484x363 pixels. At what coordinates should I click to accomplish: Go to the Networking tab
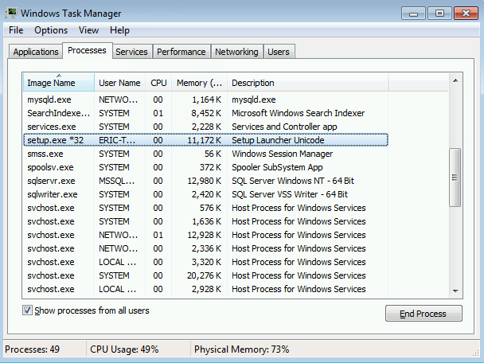tap(236, 52)
